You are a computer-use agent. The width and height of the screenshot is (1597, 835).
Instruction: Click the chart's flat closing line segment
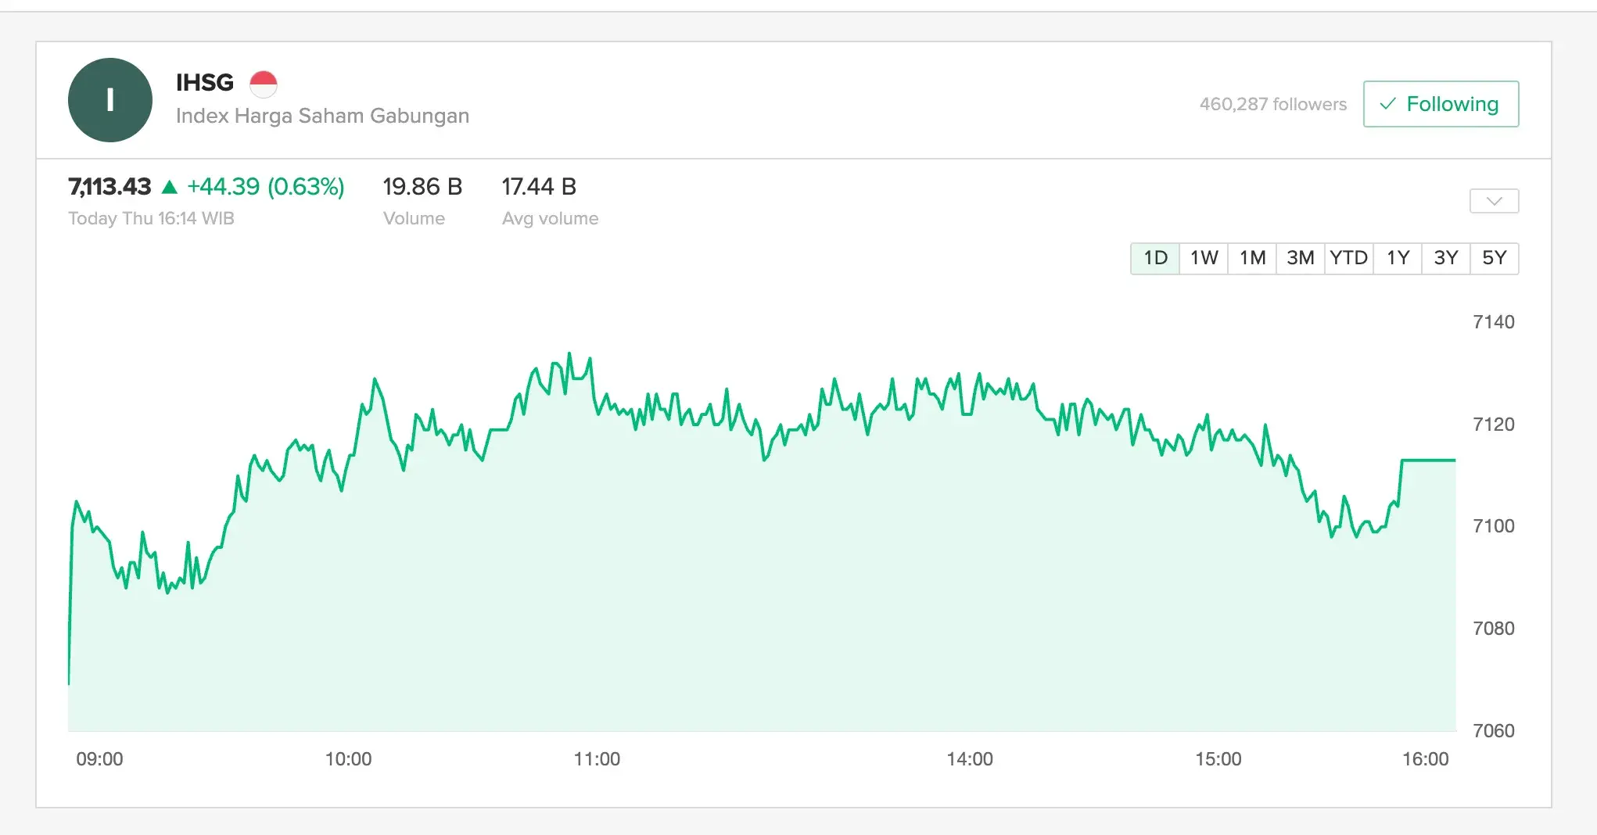[1429, 461]
